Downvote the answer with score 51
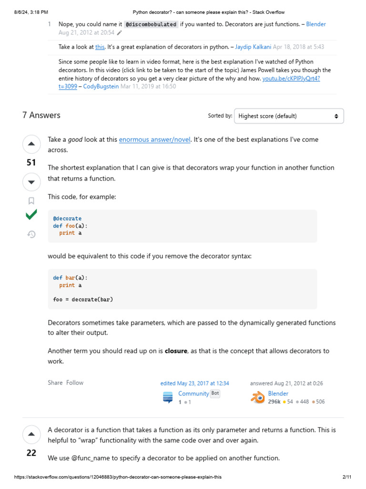 [31, 182]
